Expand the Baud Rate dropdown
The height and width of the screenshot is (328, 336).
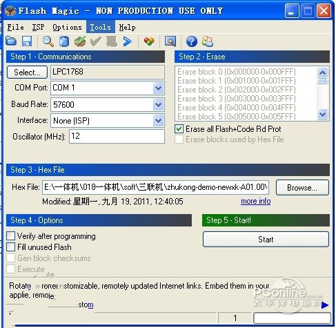point(158,105)
